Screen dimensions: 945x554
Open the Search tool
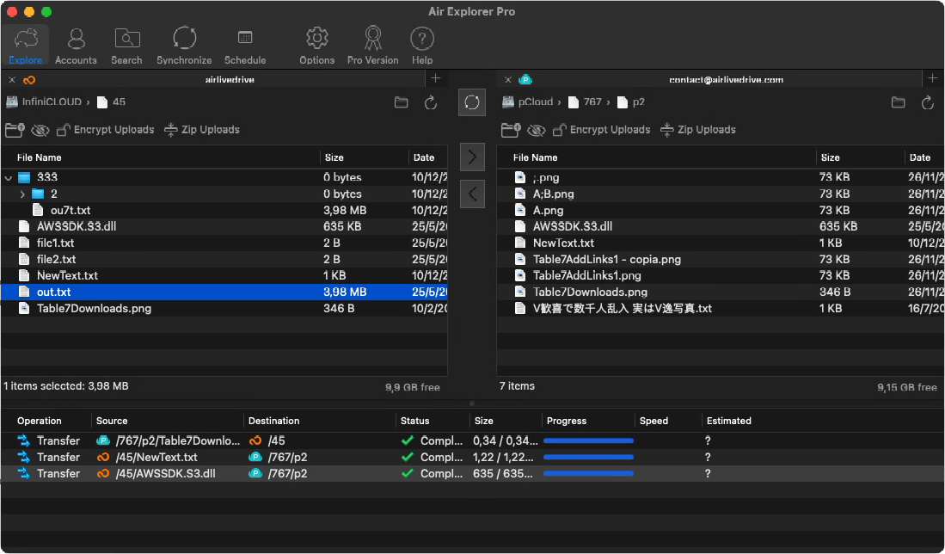126,46
